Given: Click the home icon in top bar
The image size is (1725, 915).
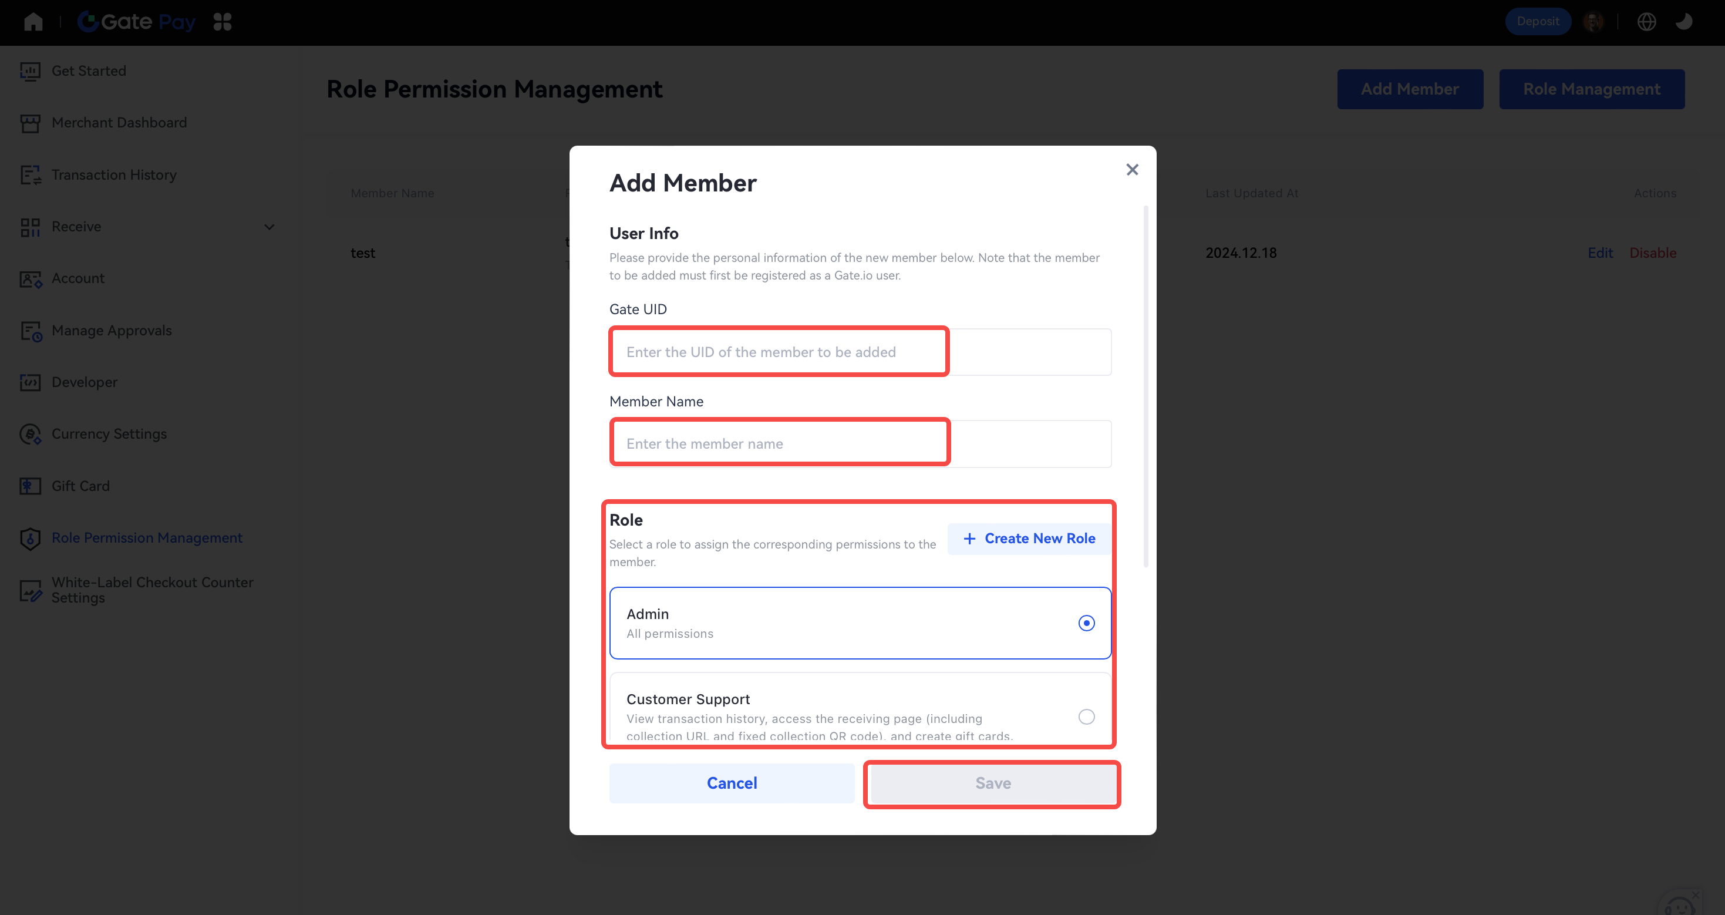Looking at the screenshot, I should pyautogui.click(x=33, y=22).
